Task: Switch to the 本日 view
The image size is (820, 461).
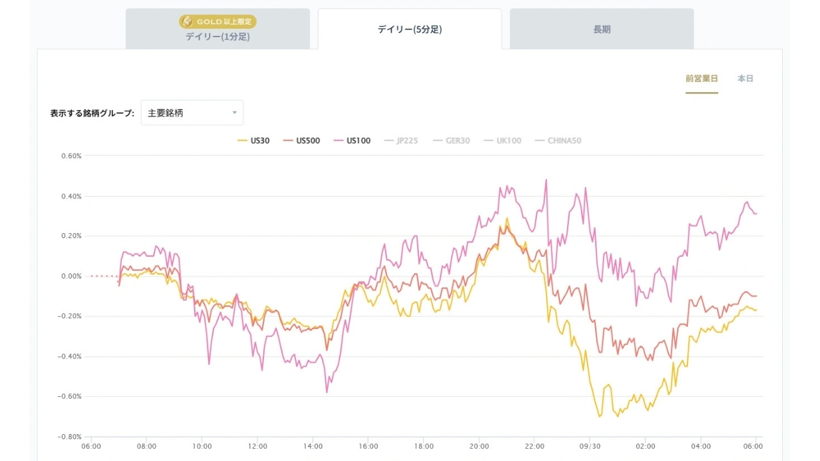Action: 745,79
